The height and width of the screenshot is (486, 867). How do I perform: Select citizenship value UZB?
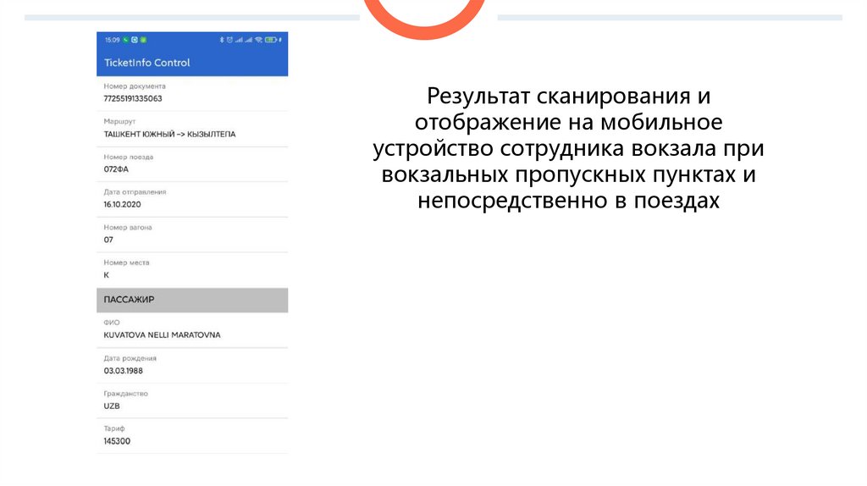click(112, 406)
